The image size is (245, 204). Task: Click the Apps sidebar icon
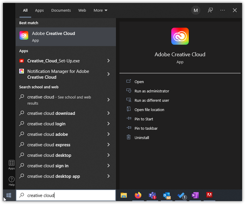tap(12, 165)
